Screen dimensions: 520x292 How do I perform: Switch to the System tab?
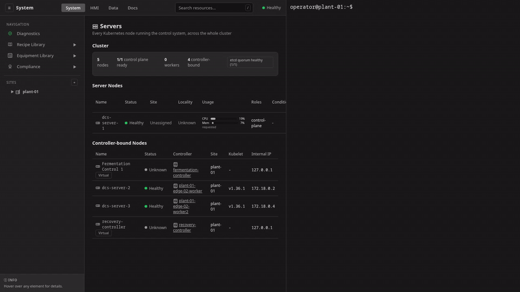click(73, 8)
